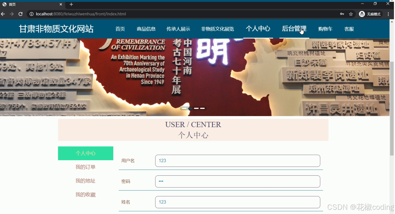The width and height of the screenshot is (395, 214).
Task: Open 传承人展示 navigation item
Action: pyautogui.click(x=178, y=29)
